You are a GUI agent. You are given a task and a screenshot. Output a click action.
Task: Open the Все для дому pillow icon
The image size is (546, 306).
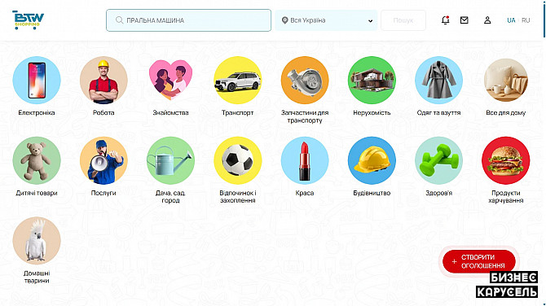coord(505,81)
